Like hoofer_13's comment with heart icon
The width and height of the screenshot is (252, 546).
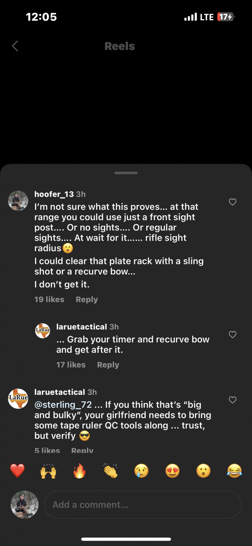click(x=233, y=202)
